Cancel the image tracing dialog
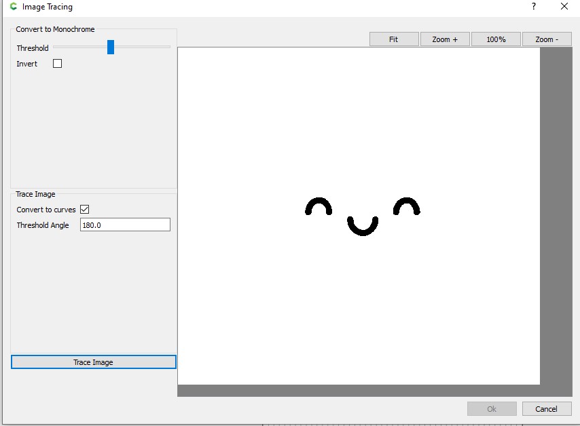Screen dimensions: 580x426 [x=546, y=408]
